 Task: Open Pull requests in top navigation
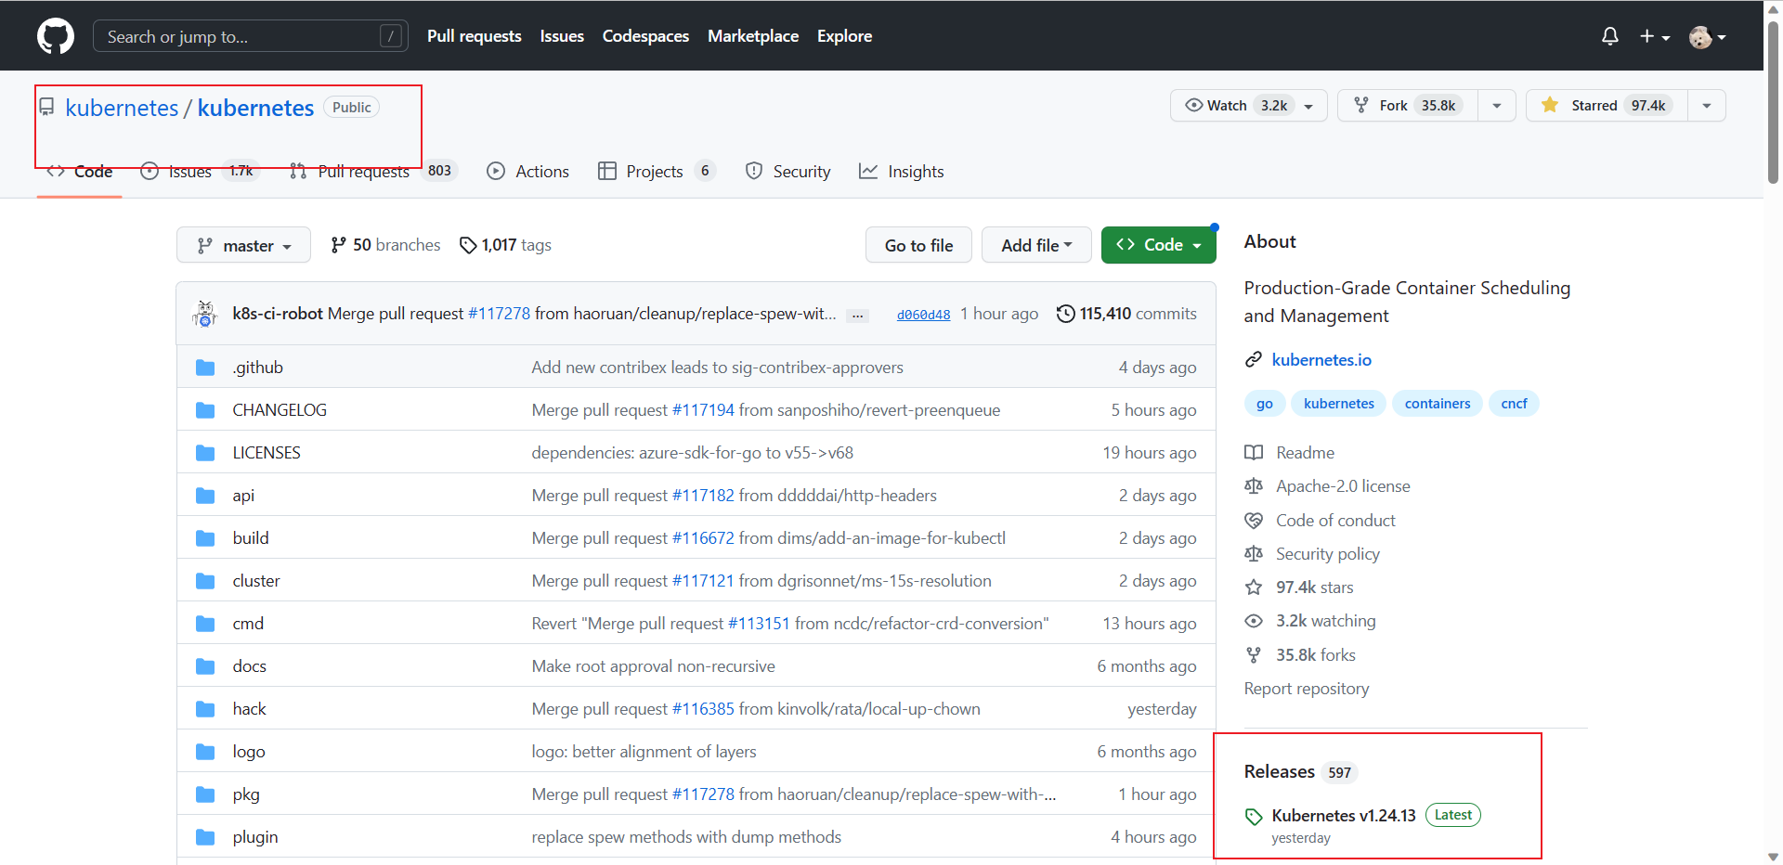[x=474, y=36]
